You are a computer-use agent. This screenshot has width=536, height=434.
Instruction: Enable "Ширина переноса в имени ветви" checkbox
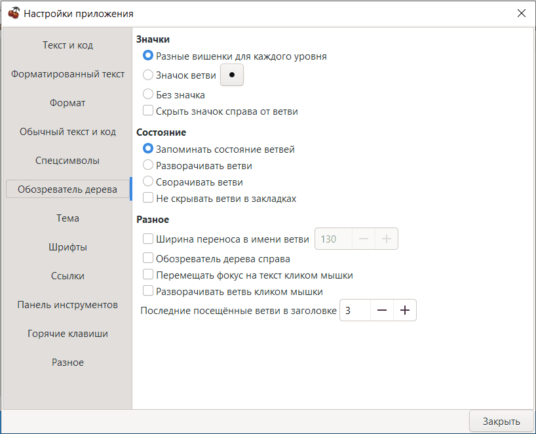click(x=148, y=239)
